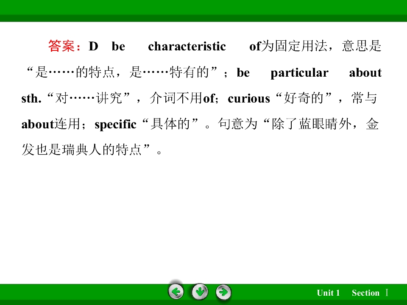Click the green right arrow next-slide button

click(x=223, y=292)
